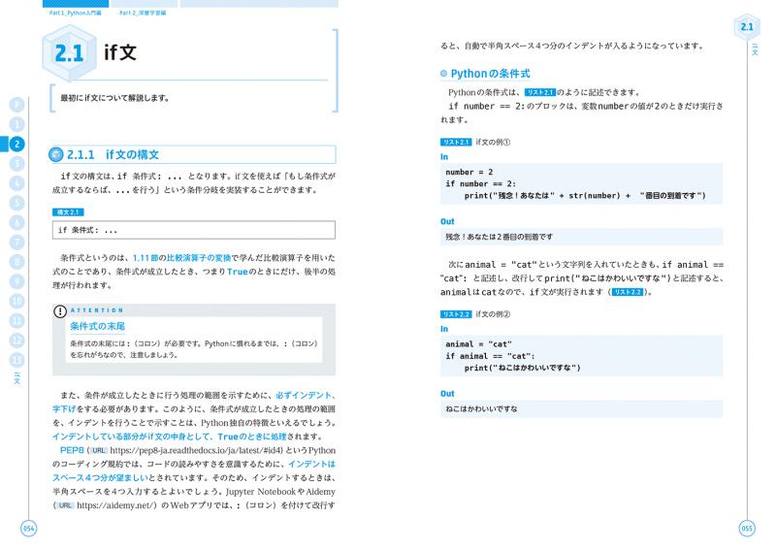
Task: Select the P chapter circle in the sidebar
Action: tap(16, 105)
